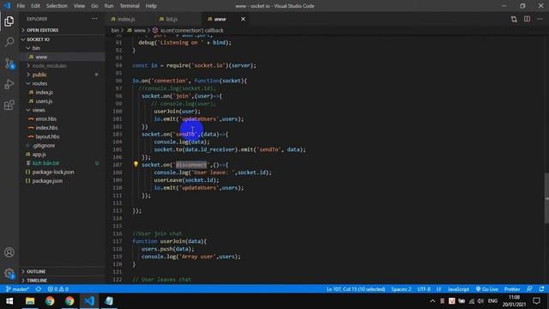Click Ln 107, Col 15 cursor position indicator
549x309 pixels.
point(356,289)
